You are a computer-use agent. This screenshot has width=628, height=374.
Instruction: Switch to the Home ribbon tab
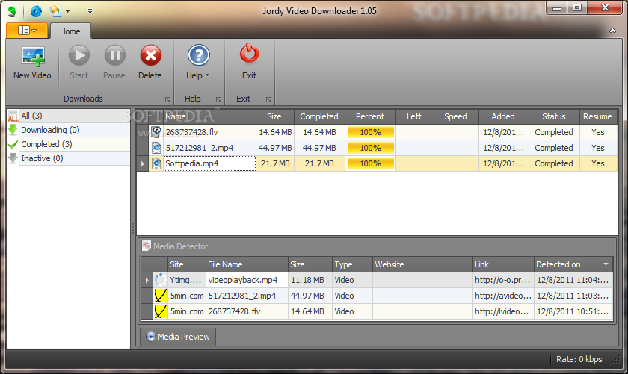70,31
